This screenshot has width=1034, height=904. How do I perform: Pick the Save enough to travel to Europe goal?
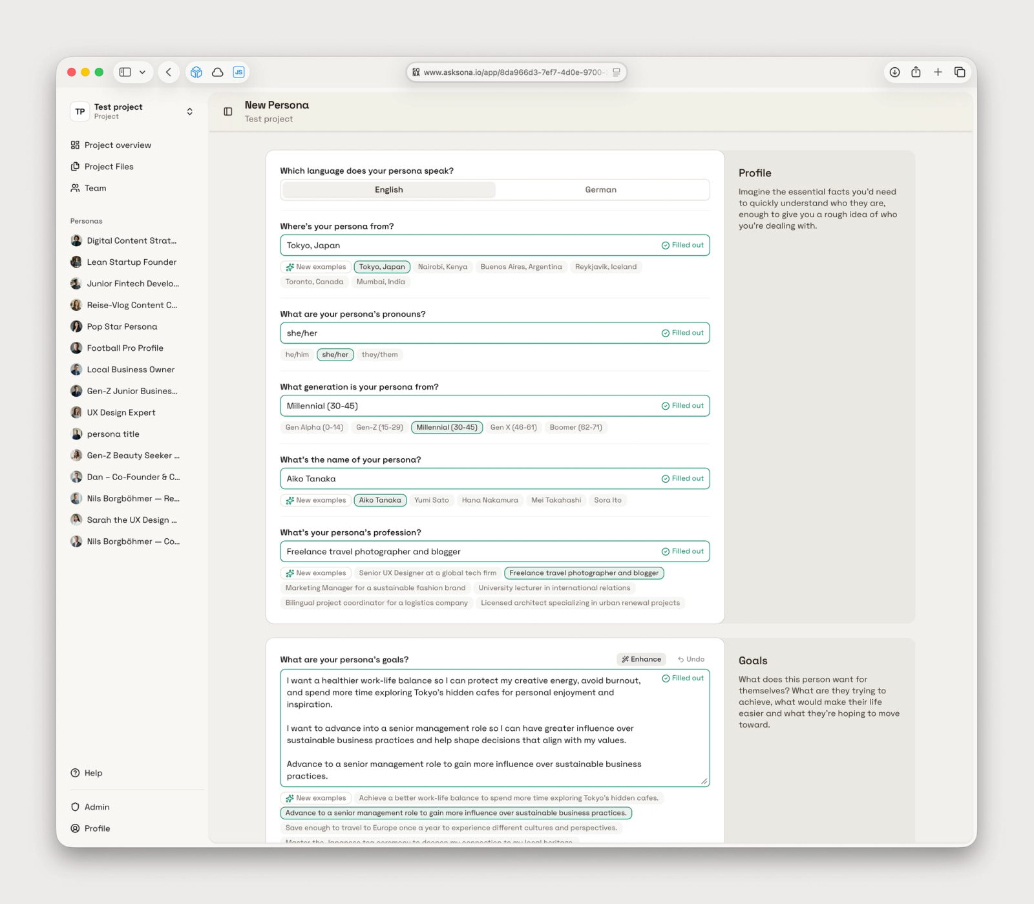point(451,828)
